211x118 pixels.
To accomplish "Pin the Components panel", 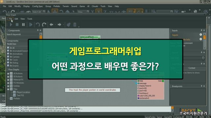I will point(38,30).
